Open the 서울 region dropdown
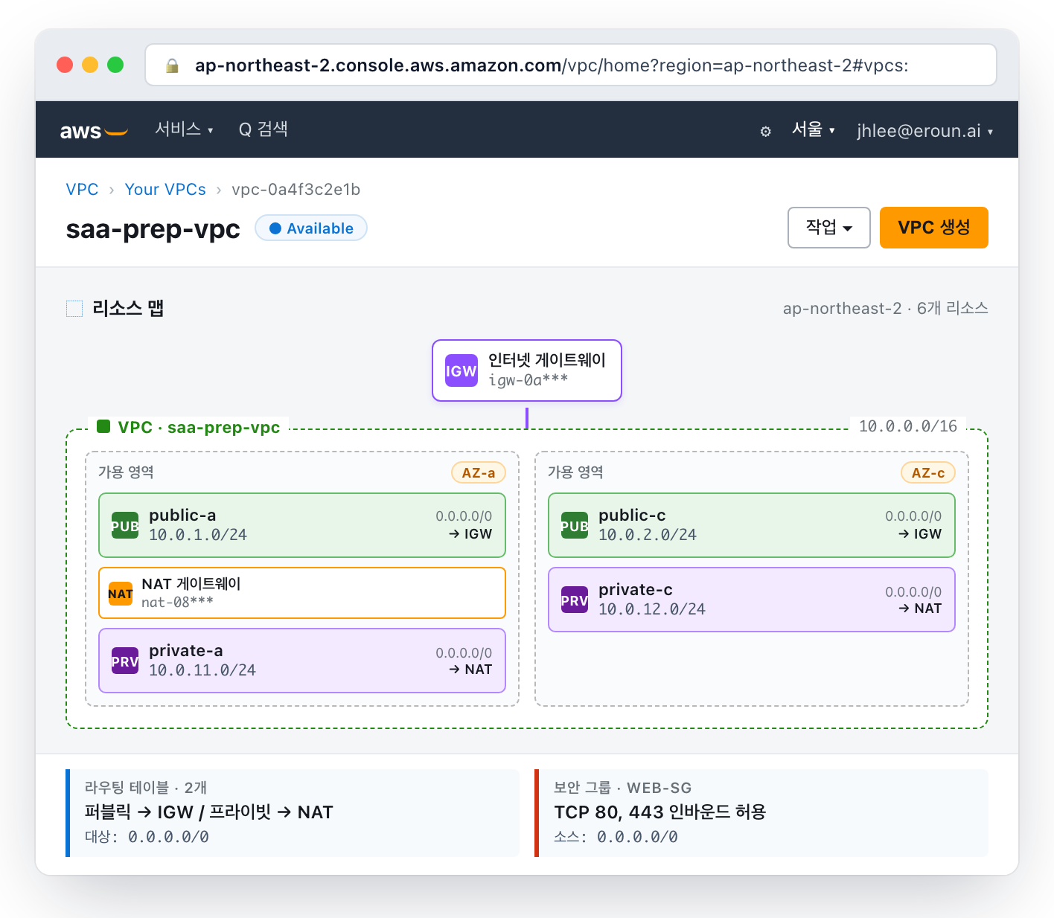 coord(813,129)
